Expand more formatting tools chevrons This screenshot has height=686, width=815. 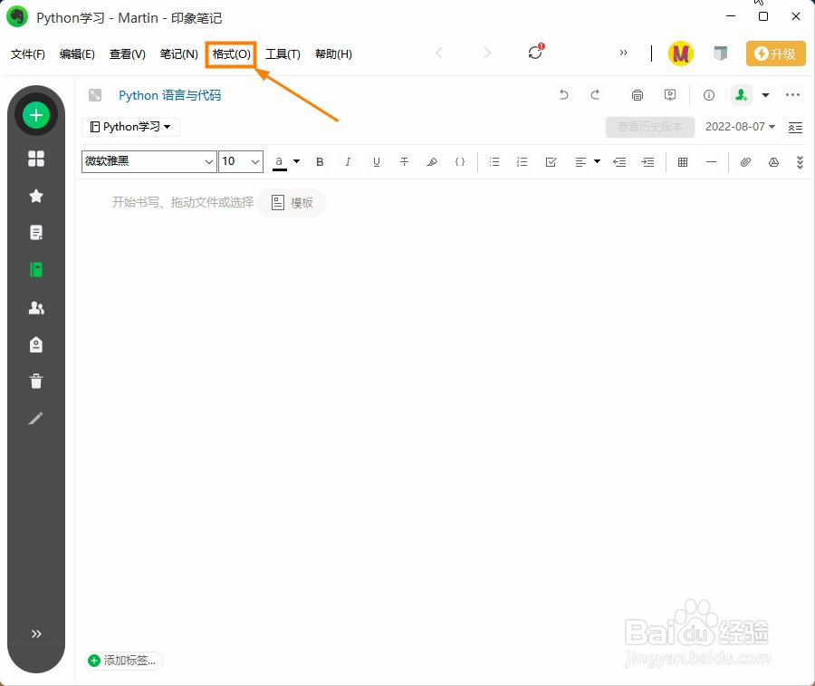click(800, 162)
